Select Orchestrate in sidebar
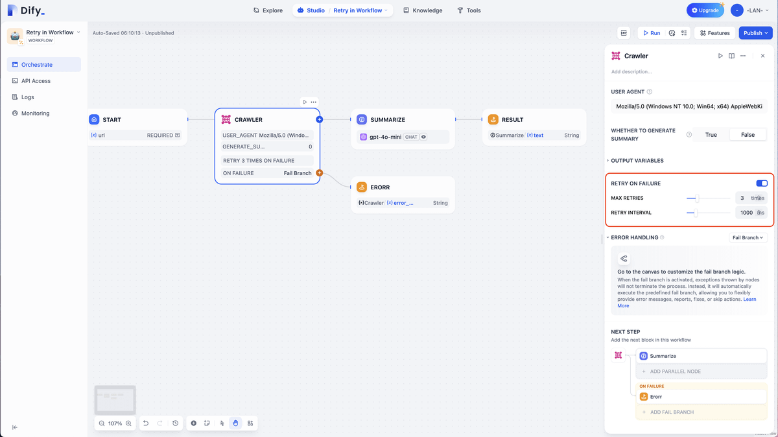Screen dimensions: 778x437 click(x=44, y=65)
